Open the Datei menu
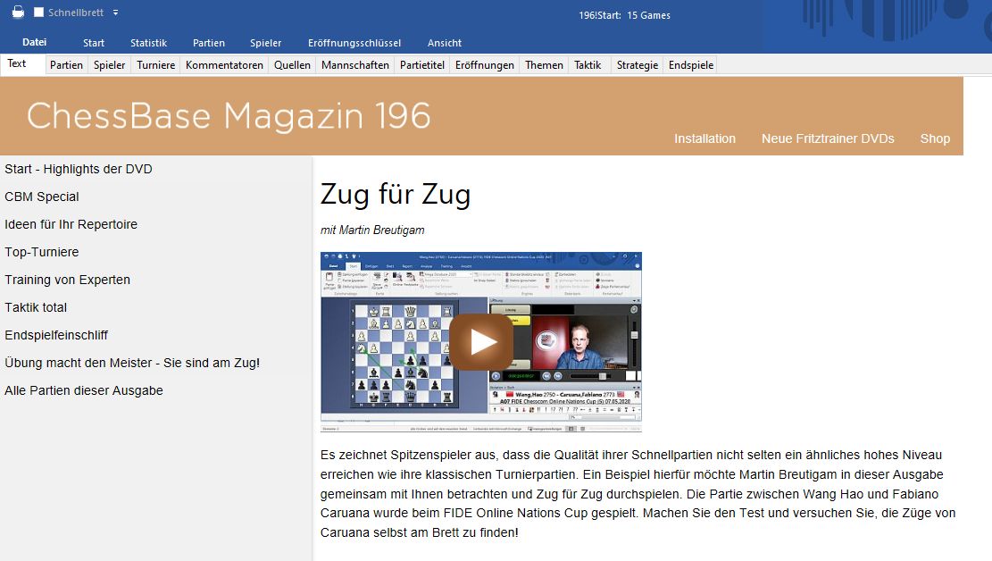This screenshot has height=561, width=992. pos(34,42)
